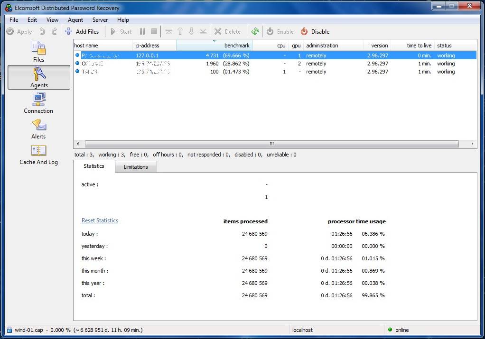Image resolution: width=485 pixels, height=339 pixels.
Task: Open the Cache And Log section
Action: pos(38,155)
